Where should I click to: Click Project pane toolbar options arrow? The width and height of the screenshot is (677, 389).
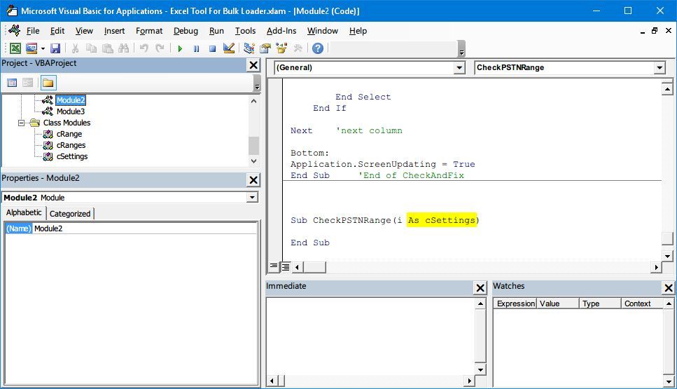[257, 83]
